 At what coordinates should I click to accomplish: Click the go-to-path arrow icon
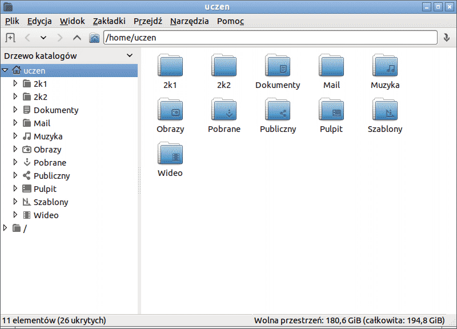click(447, 38)
